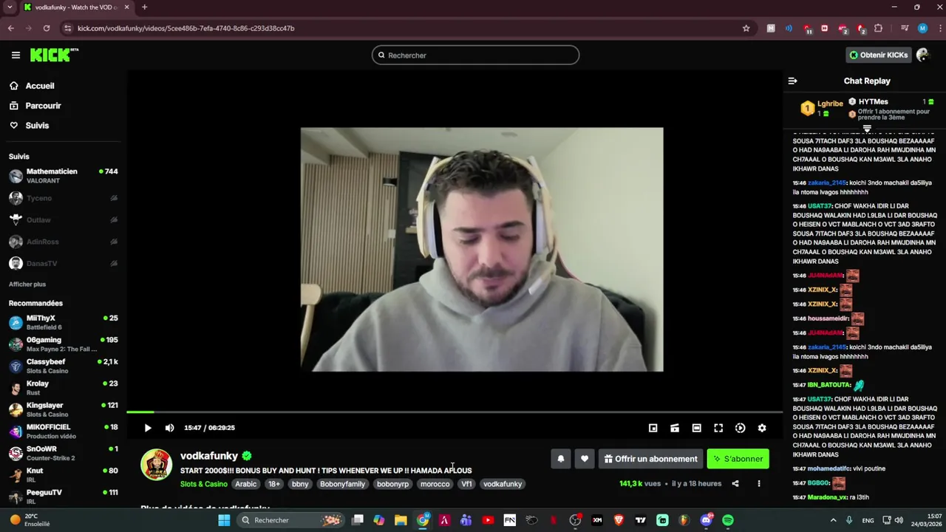Mute the video volume
946x532 pixels.
[x=169, y=428]
